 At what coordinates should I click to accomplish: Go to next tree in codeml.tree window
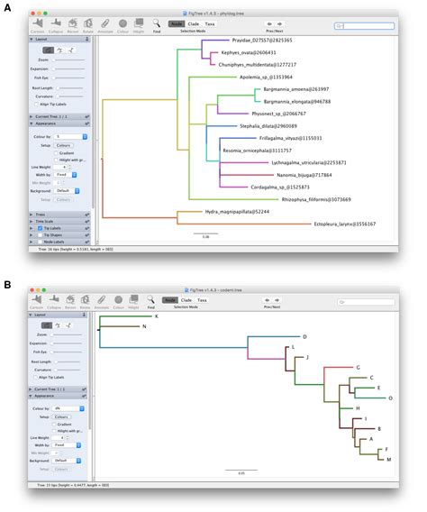pos(277,300)
